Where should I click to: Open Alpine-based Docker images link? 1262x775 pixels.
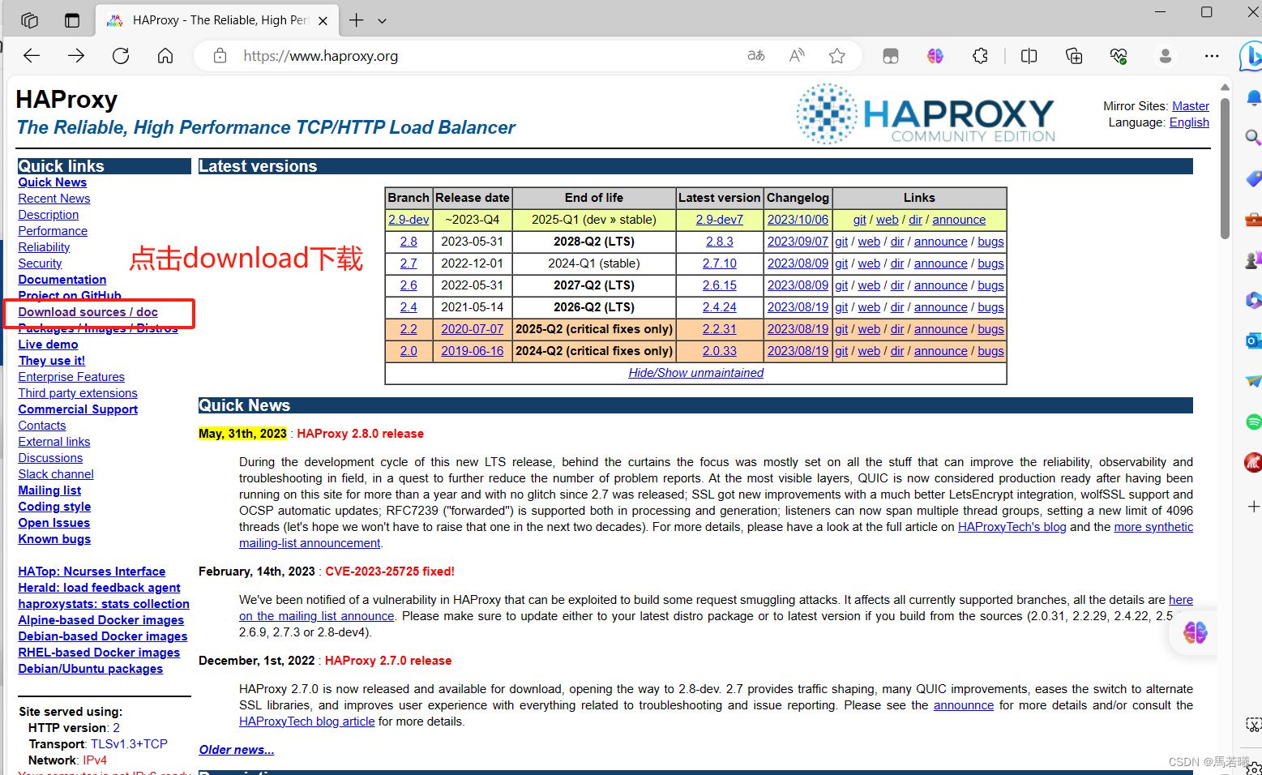101,620
